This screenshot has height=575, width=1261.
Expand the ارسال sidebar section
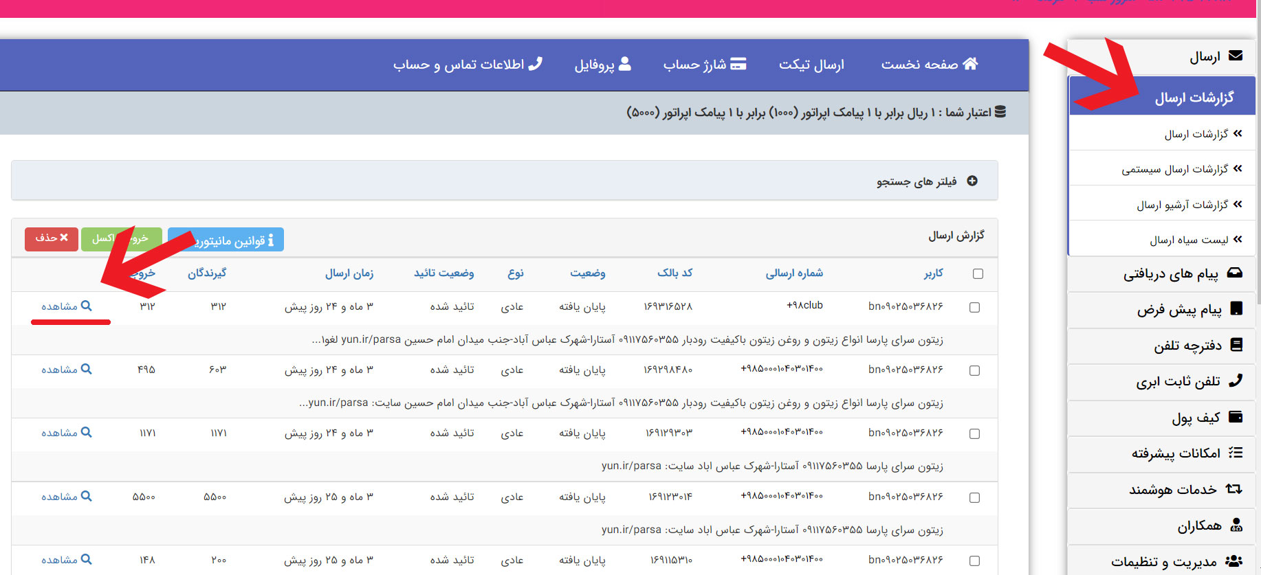[x=1161, y=56]
